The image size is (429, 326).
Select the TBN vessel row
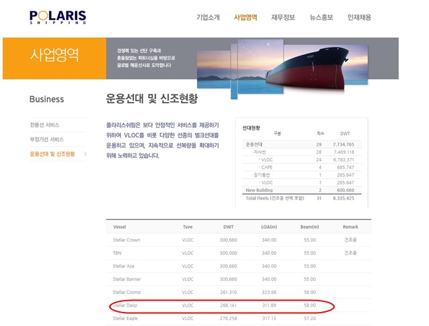click(x=239, y=253)
